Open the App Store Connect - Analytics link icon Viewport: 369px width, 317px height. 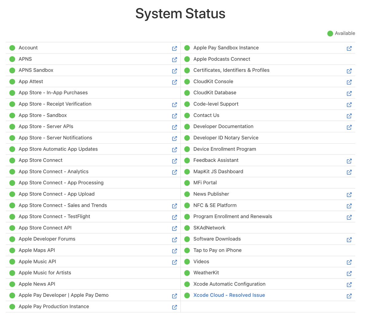174,172
